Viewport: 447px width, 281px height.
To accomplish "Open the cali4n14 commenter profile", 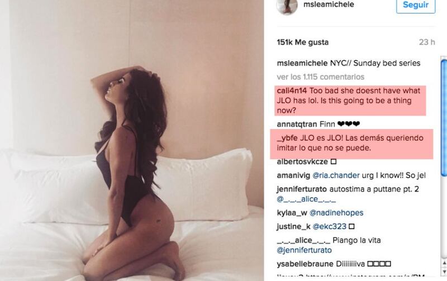I will (x=292, y=91).
